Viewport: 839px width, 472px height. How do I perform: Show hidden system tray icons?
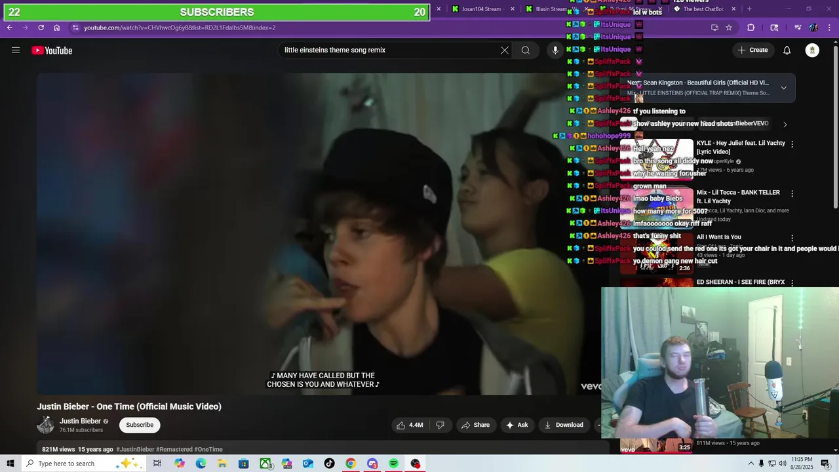[x=751, y=463]
